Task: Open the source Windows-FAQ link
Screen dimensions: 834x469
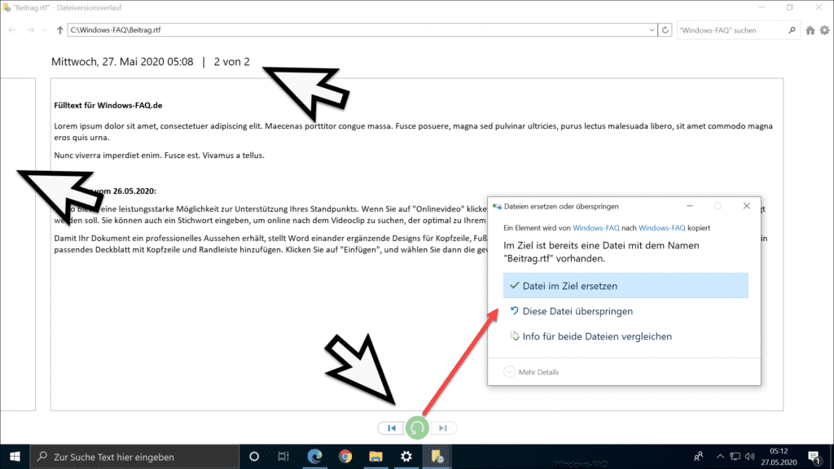Action: point(595,228)
